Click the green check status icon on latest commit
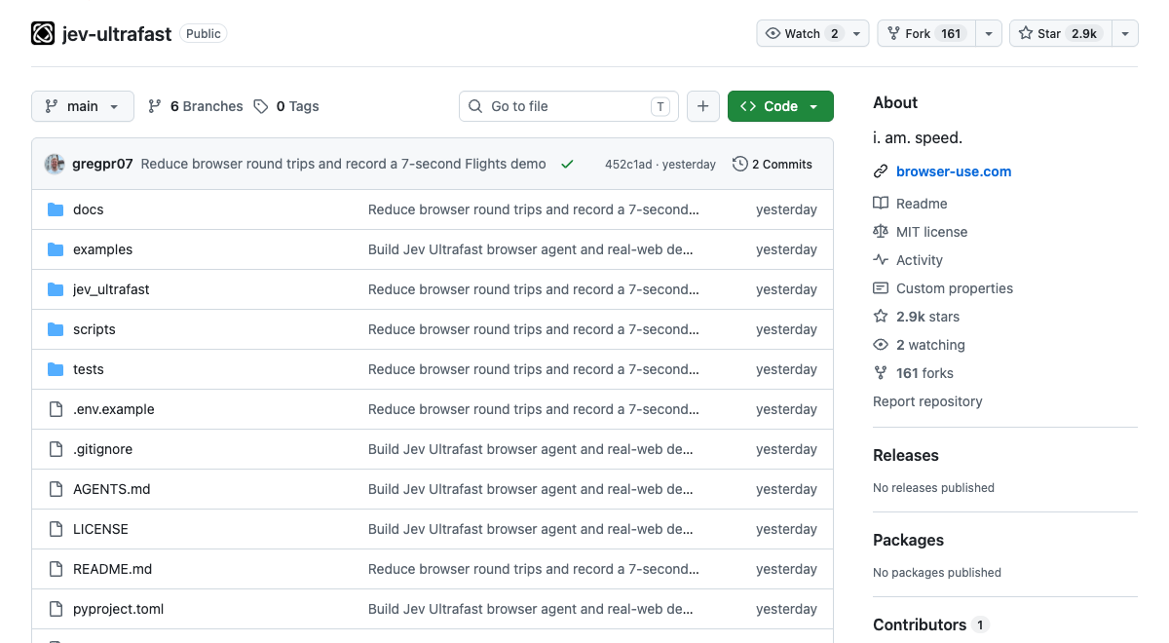Image resolution: width=1169 pixels, height=643 pixels. coord(567,165)
